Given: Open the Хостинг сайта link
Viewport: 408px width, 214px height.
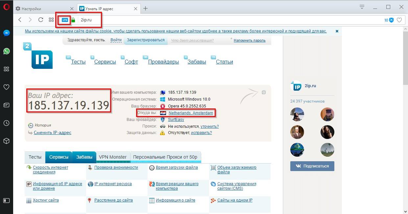Looking at the screenshot, I should click(46, 200).
